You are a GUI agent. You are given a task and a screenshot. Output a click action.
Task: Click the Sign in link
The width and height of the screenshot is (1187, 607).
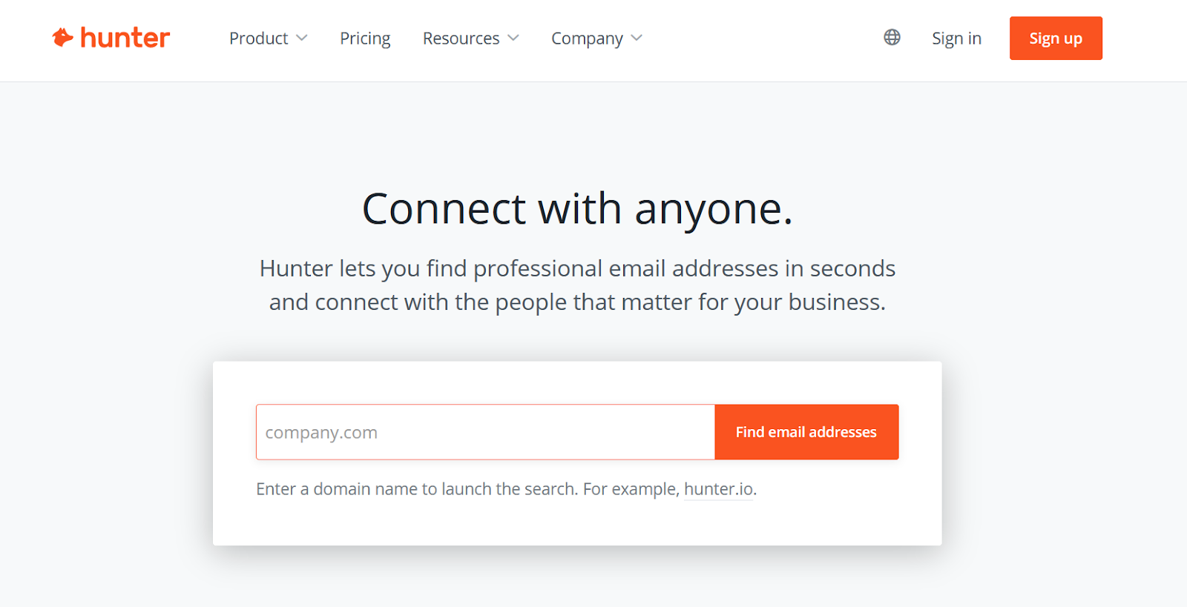tap(956, 39)
